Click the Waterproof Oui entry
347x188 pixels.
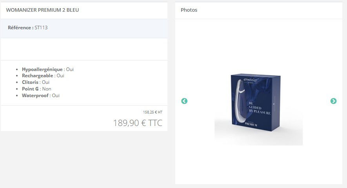[40, 95]
